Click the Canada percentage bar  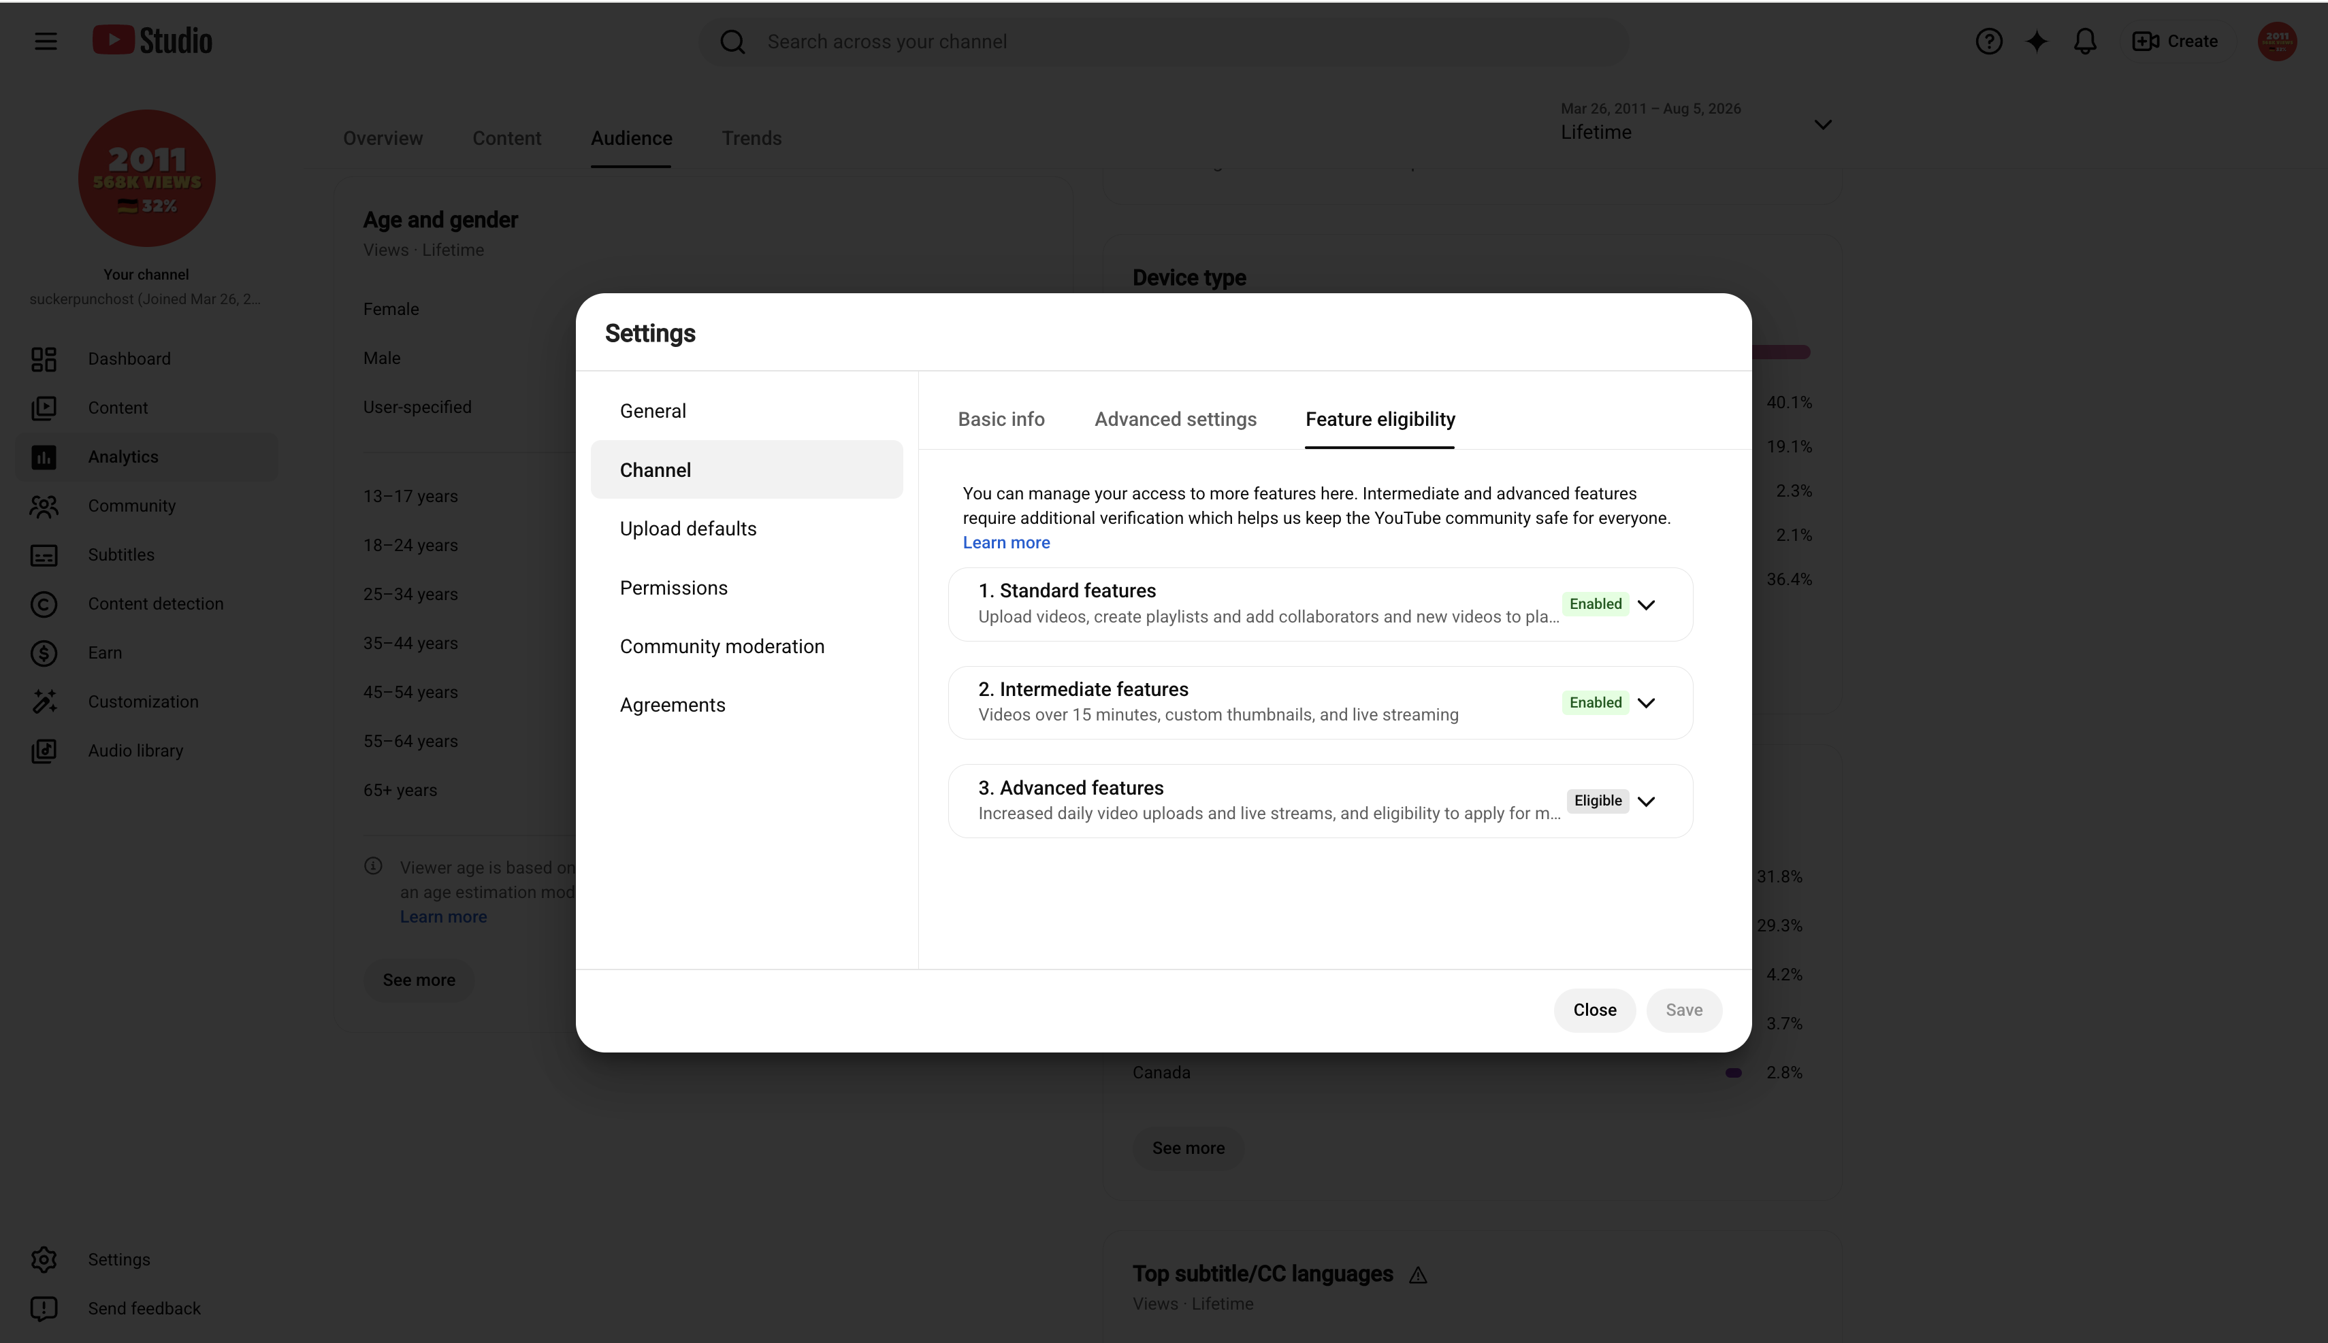click(x=1733, y=1073)
